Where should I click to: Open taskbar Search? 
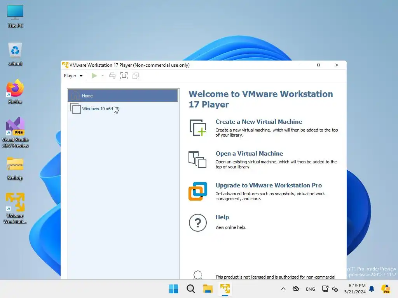(190, 289)
